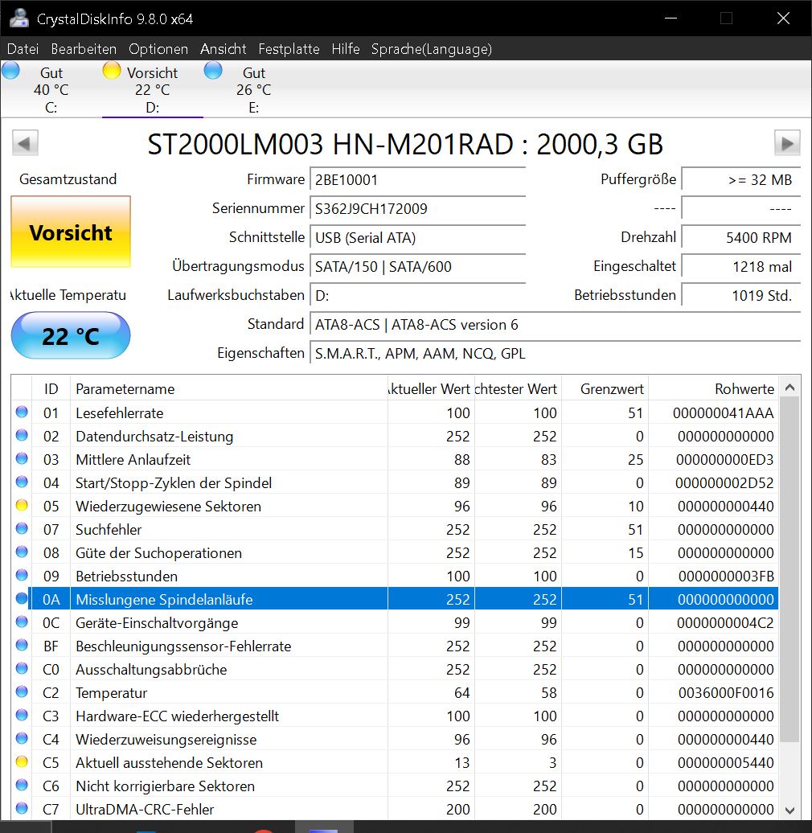Open the Sprache(Language) menu
This screenshot has height=833, width=812.
[431, 49]
